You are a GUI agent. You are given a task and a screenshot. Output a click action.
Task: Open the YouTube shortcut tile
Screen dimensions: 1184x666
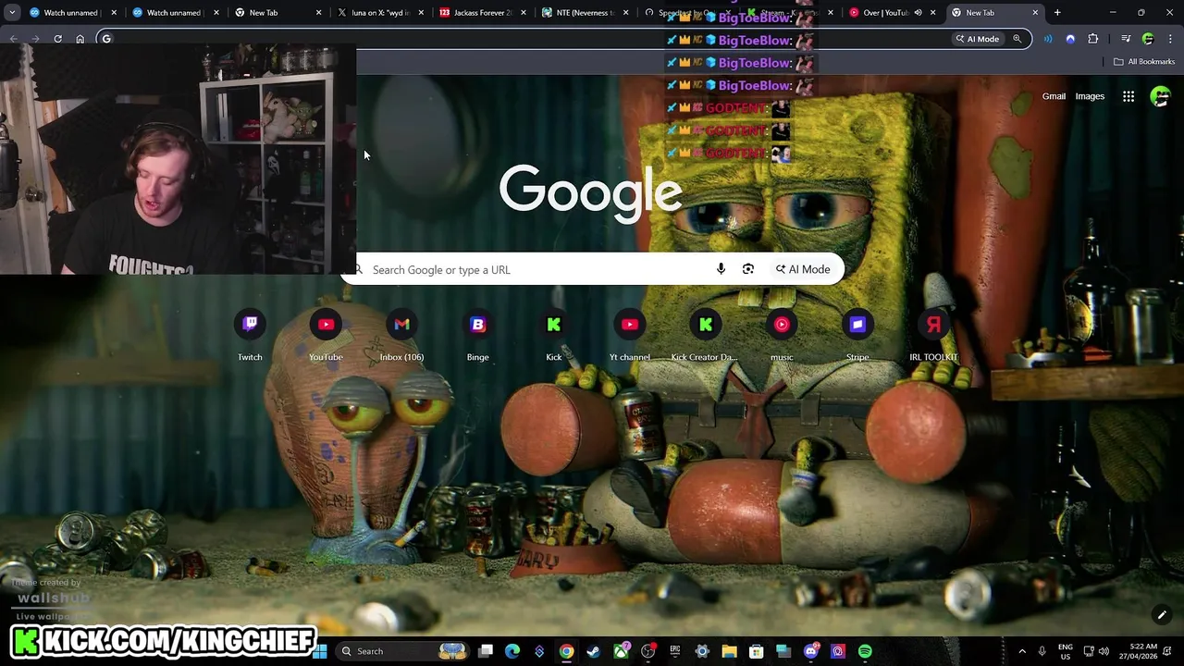pyautogui.click(x=326, y=336)
